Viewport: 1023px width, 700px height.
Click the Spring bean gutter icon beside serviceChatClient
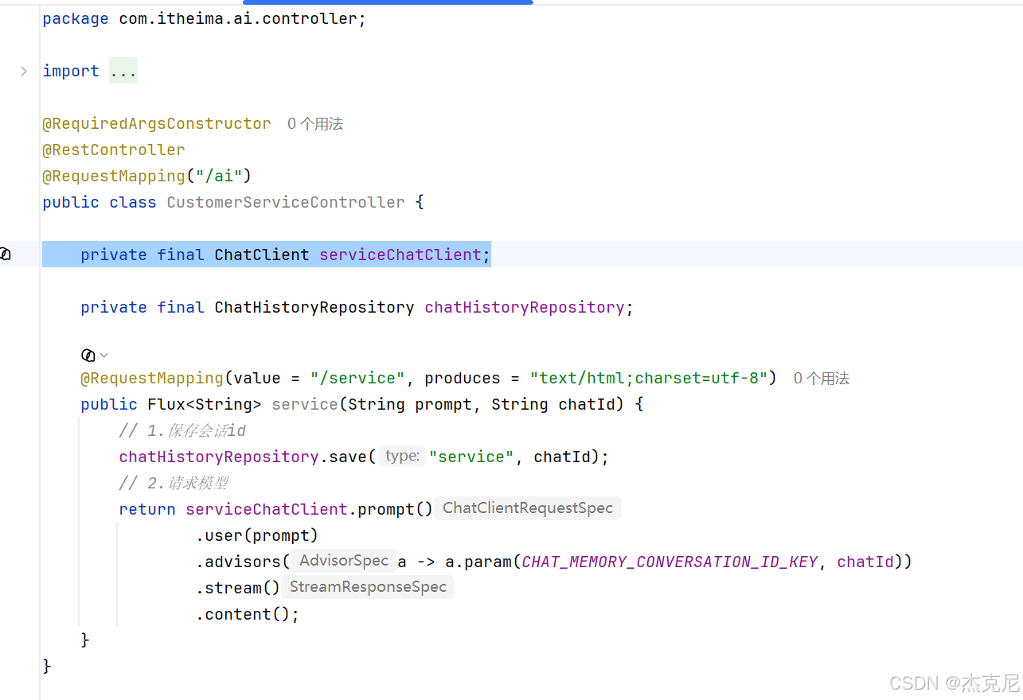[x=6, y=255]
